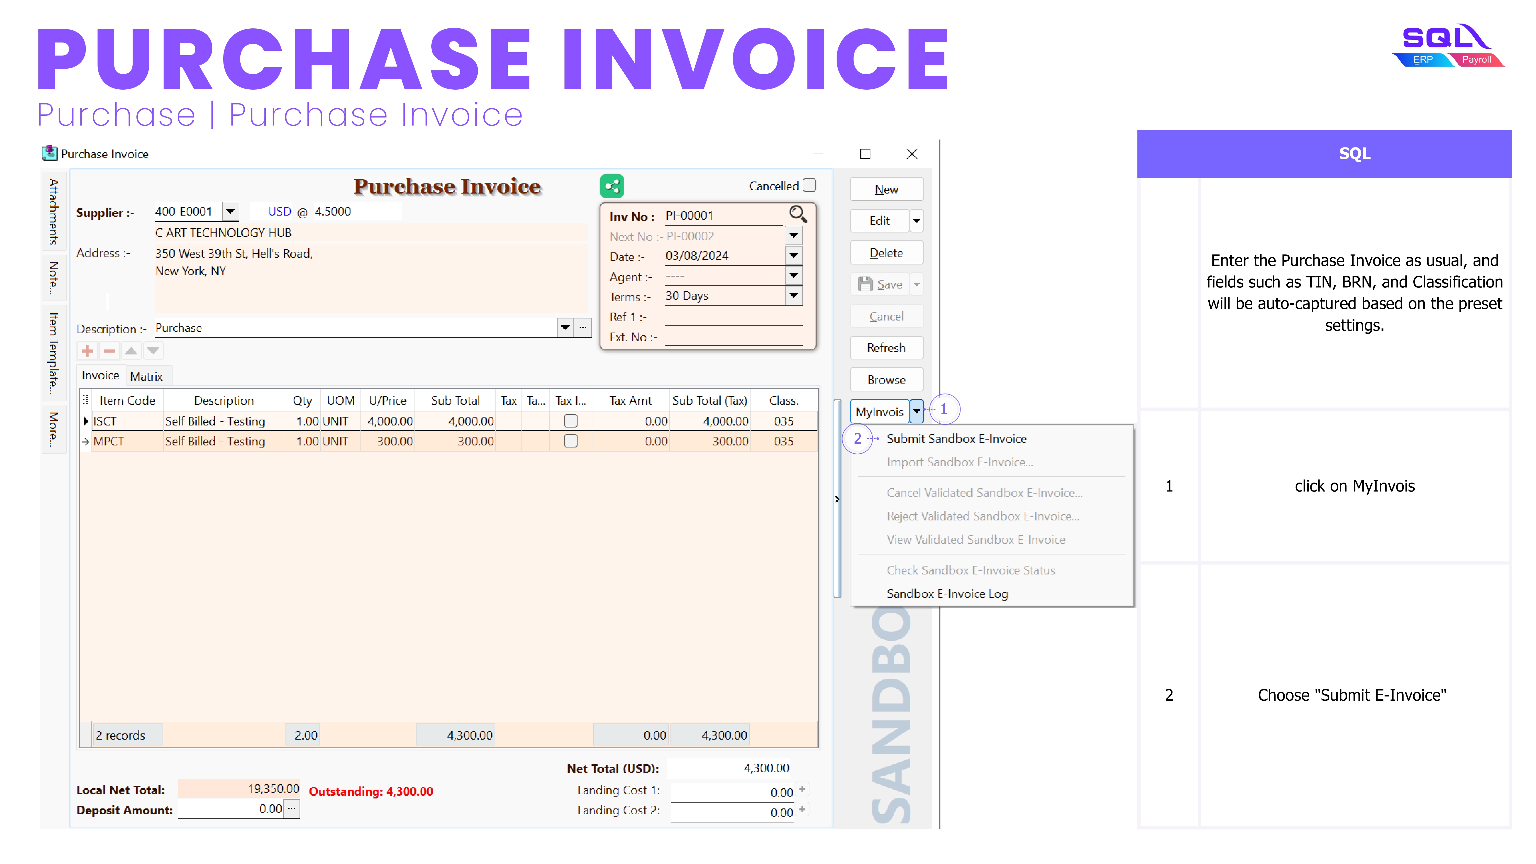Open the Date picker dropdown arrow
Image resolution: width=1536 pixels, height=864 pixels.
pos(794,256)
